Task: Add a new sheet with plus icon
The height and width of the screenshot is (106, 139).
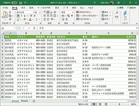Action: click(x=34, y=101)
